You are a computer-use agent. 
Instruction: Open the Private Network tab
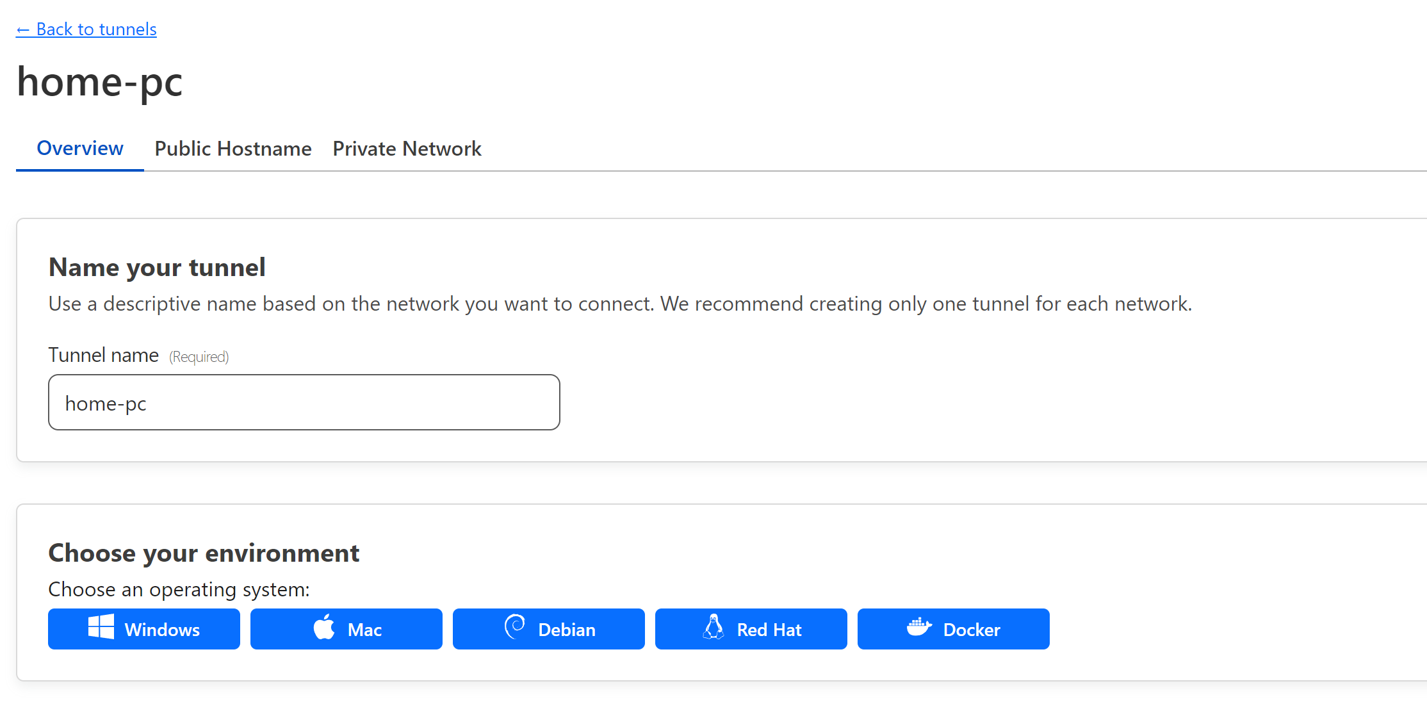407,149
